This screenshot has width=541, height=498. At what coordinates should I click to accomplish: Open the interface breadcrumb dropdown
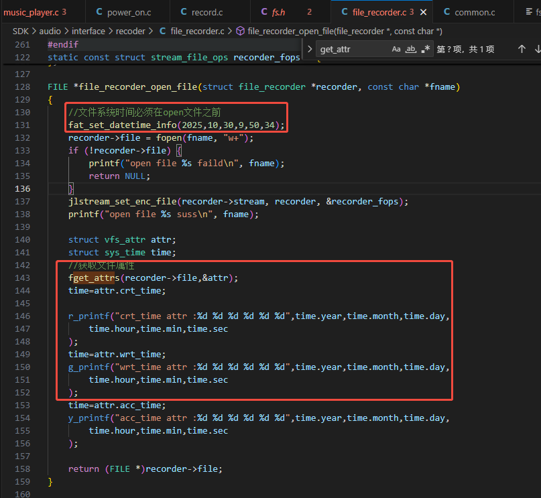click(88, 32)
